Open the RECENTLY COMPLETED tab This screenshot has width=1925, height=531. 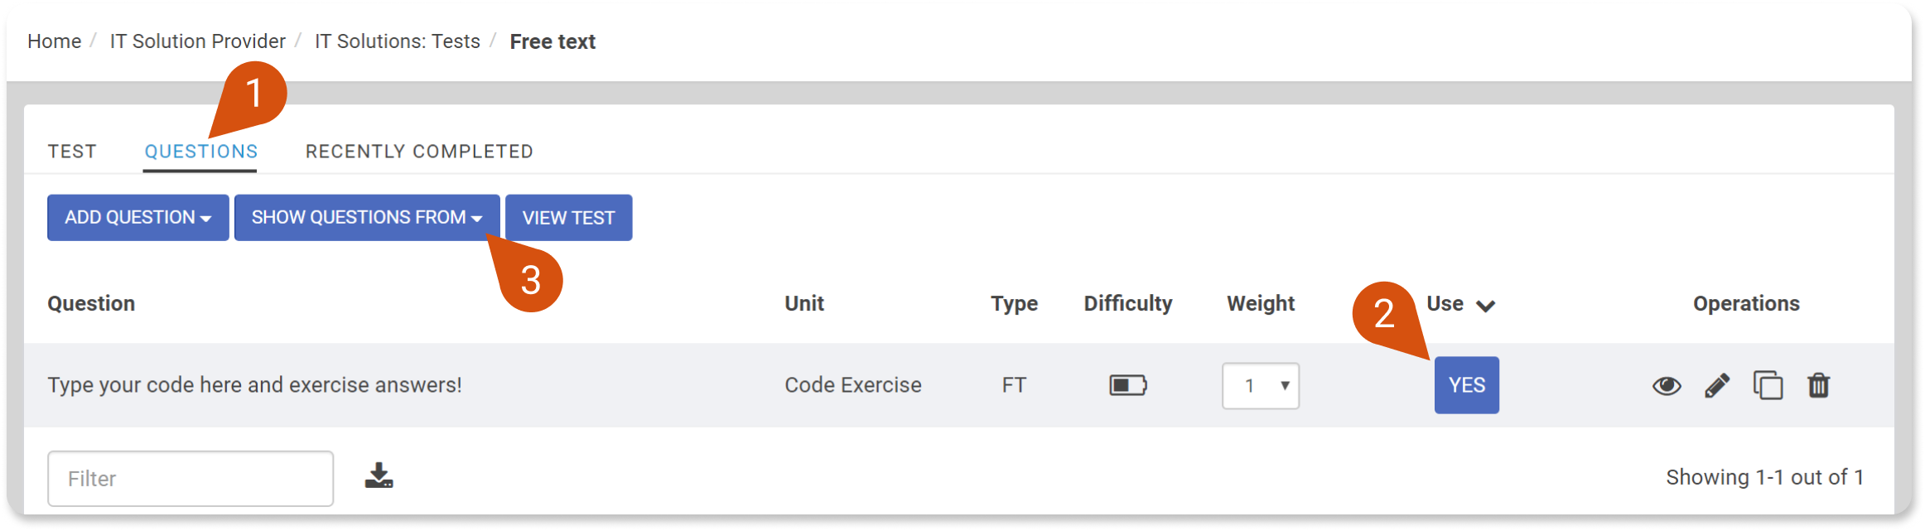(x=419, y=152)
